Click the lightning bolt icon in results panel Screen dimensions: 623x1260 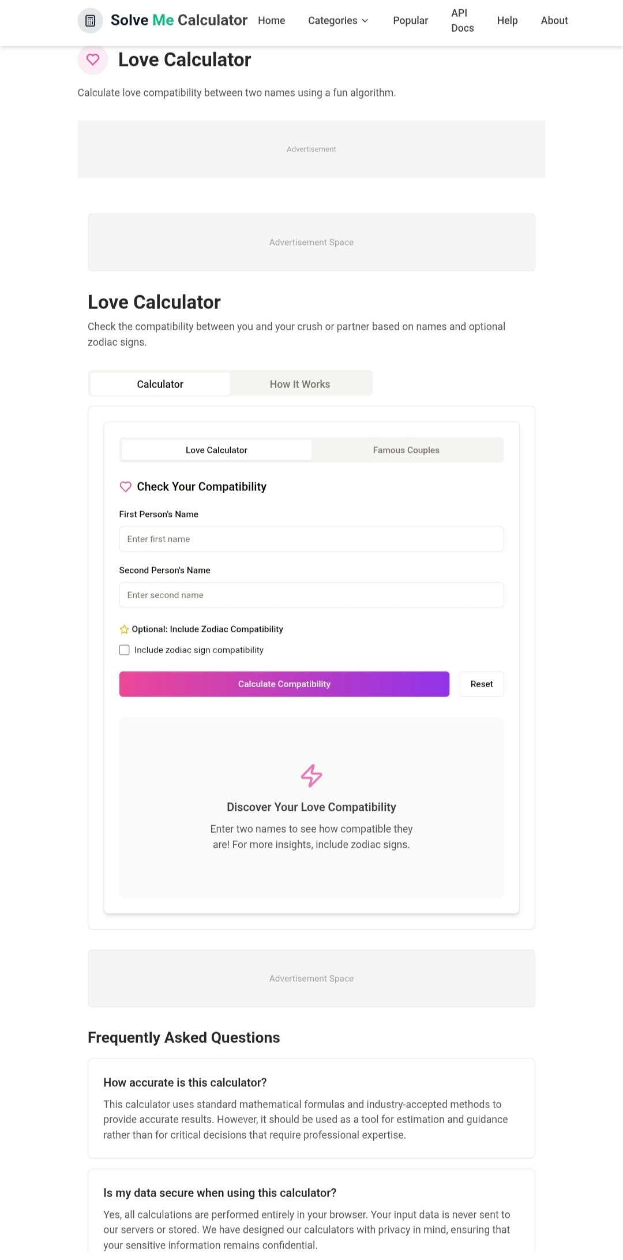pos(311,776)
